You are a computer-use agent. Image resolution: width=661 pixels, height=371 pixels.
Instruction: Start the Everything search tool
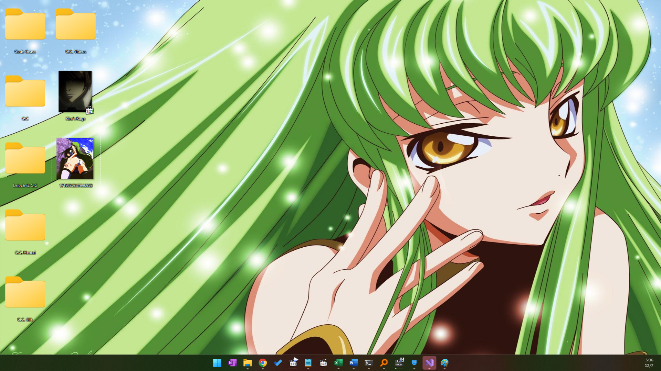(x=384, y=363)
